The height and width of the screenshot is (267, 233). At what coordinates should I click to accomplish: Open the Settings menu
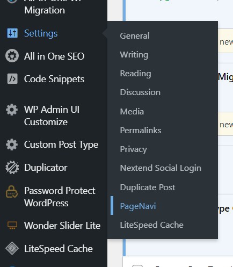click(41, 33)
